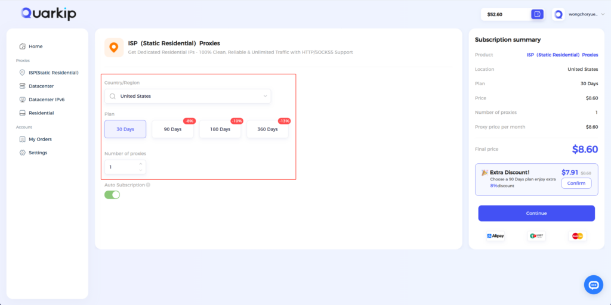This screenshot has height=305, width=611.
Task: Click the Final price $8.60 amount
Action: [x=585, y=149]
